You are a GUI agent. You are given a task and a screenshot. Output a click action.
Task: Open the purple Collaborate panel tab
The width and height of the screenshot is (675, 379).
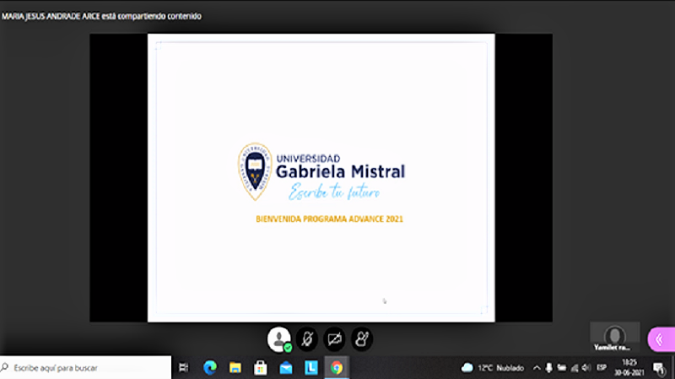click(661, 340)
